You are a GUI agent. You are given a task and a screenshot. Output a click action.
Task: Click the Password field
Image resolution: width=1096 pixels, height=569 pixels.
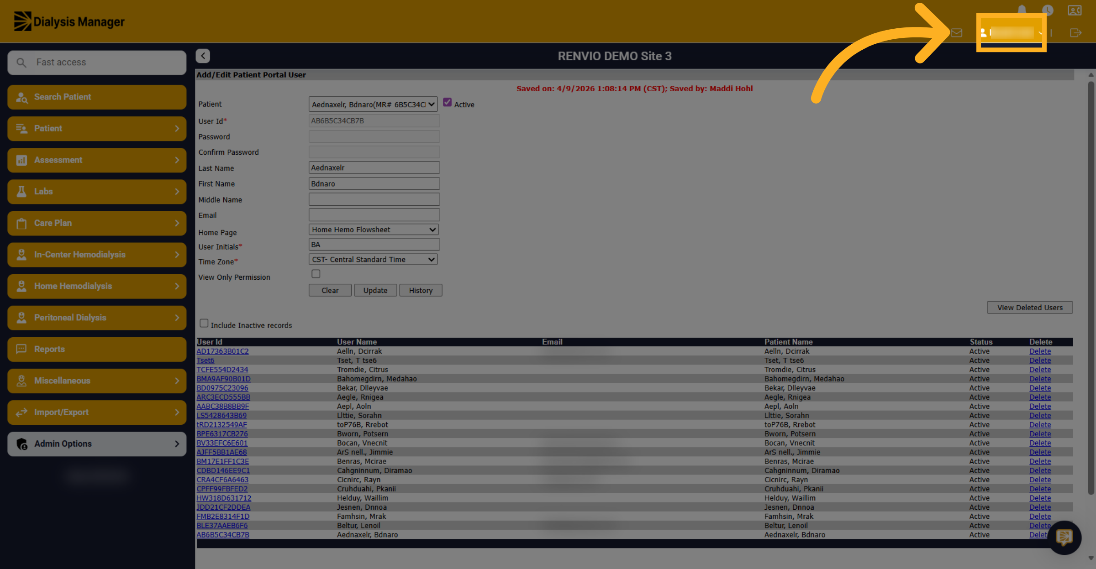click(374, 136)
